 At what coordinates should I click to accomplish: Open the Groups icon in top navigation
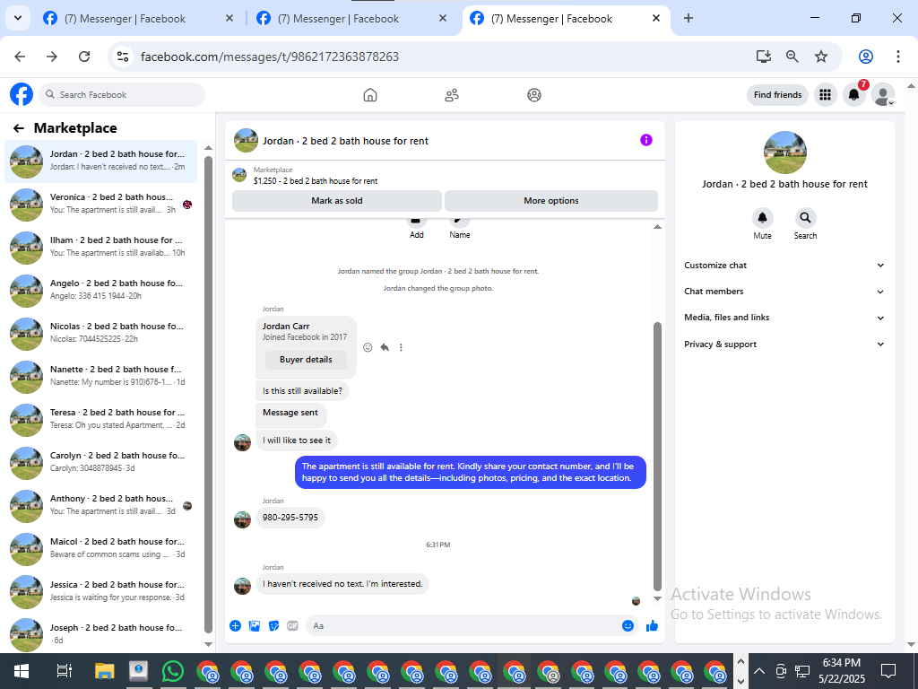coord(534,95)
